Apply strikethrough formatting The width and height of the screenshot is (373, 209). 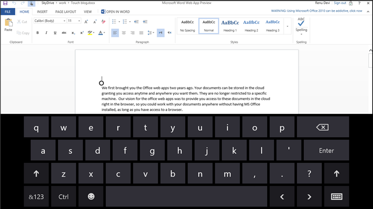click(64, 33)
